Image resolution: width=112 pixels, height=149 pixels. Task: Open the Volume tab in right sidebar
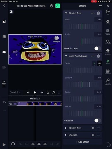click(108, 22)
